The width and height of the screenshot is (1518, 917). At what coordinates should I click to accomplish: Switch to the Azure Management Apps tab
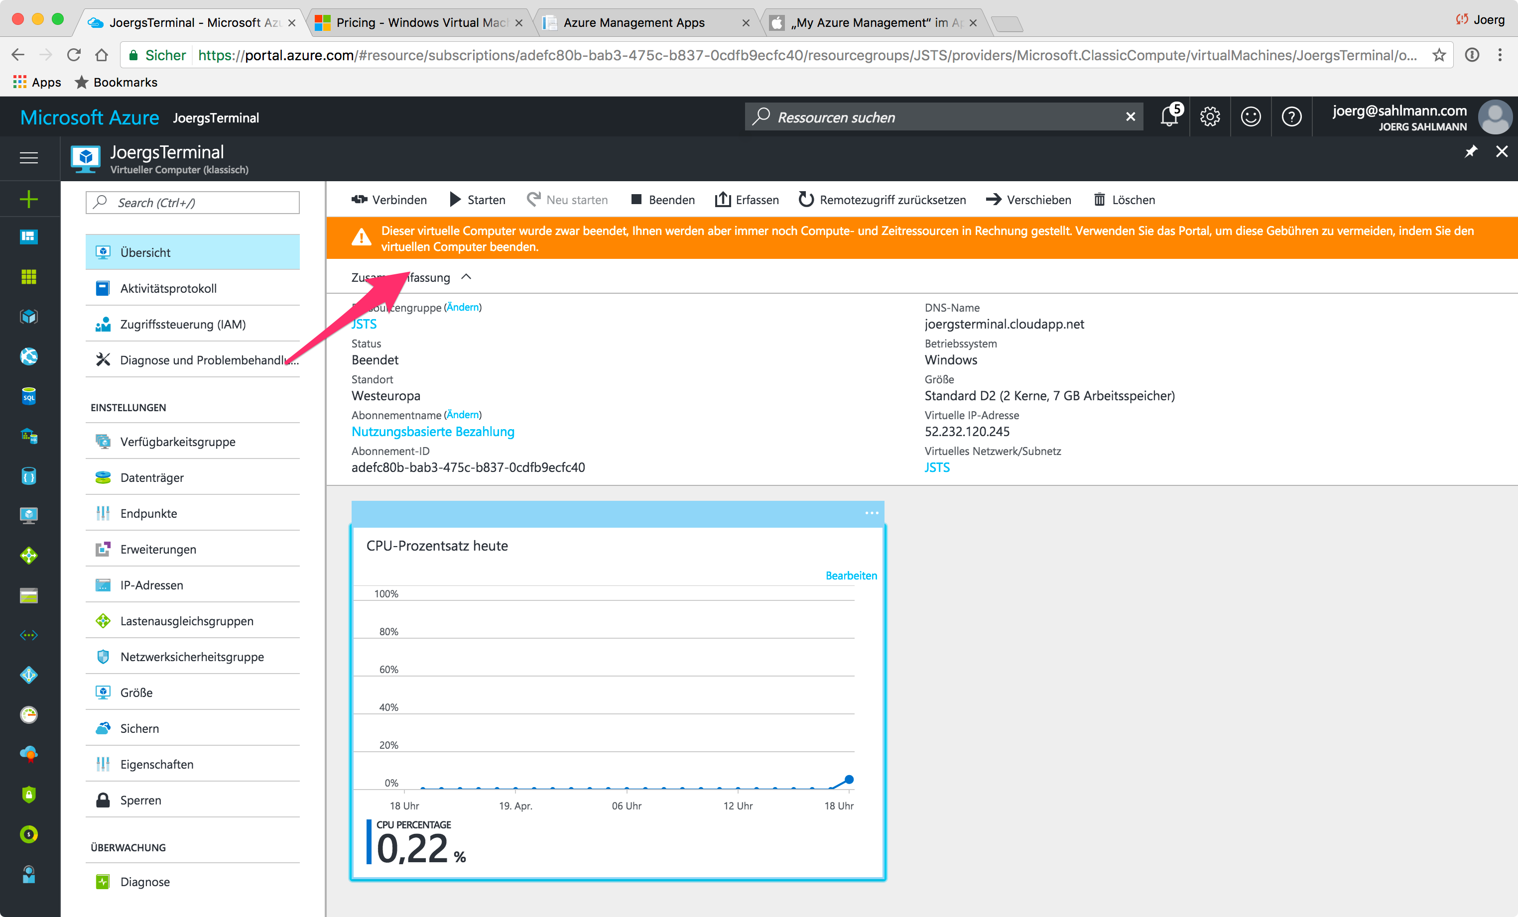647,23
